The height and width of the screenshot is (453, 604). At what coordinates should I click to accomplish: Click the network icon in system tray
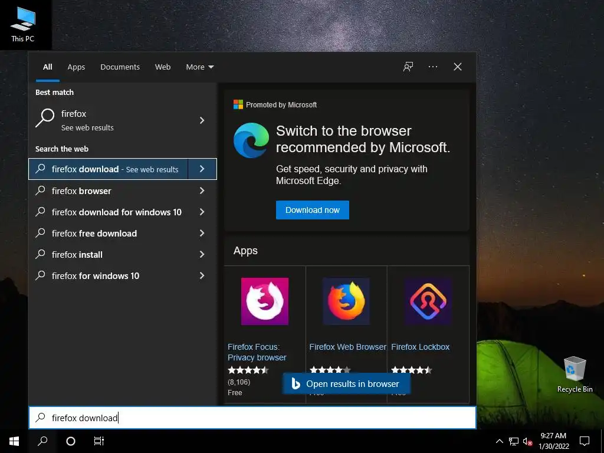tap(514, 441)
